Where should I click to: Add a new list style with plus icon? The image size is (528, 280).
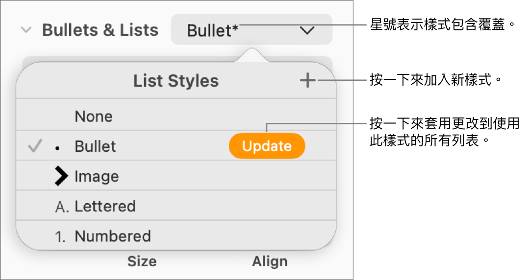tap(308, 81)
